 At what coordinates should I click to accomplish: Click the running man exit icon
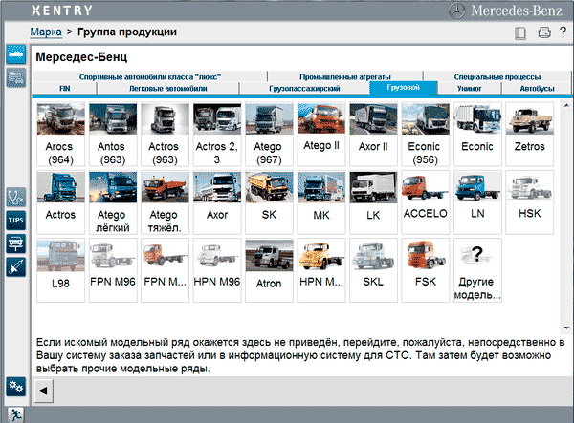coord(15,415)
